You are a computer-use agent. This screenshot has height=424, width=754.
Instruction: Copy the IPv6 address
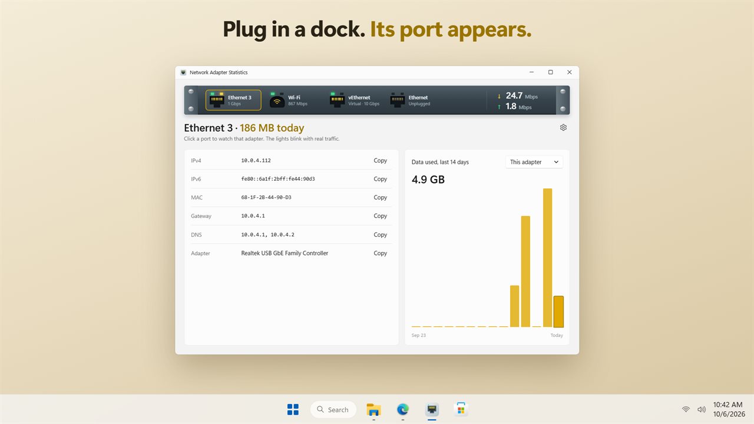pyautogui.click(x=381, y=179)
